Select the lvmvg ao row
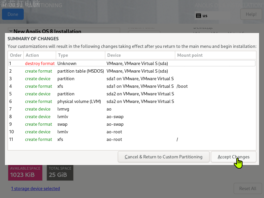The width and height of the screenshot is (264, 198). 132,109
